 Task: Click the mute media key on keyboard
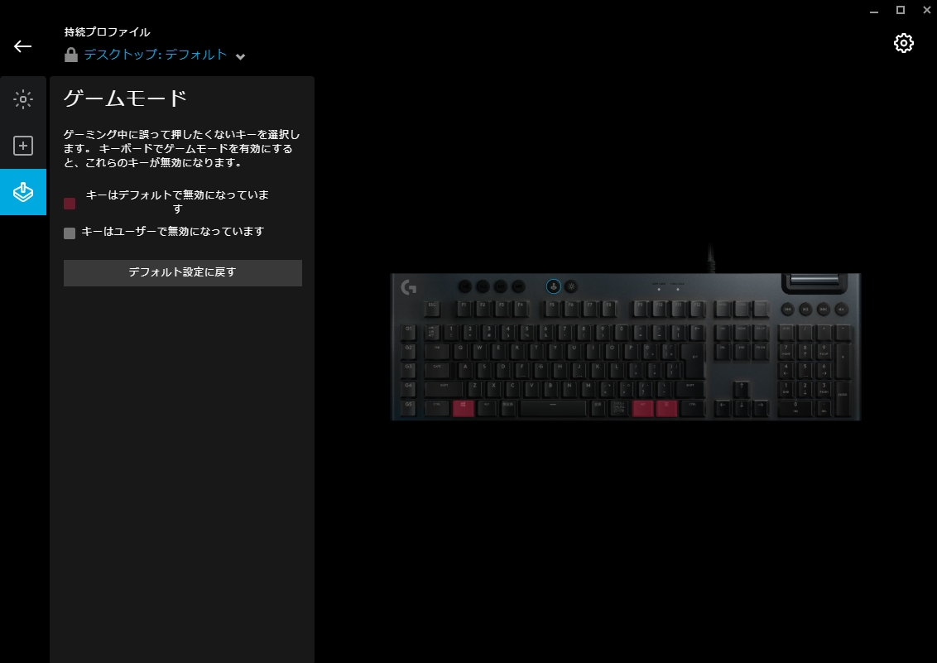click(841, 309)
